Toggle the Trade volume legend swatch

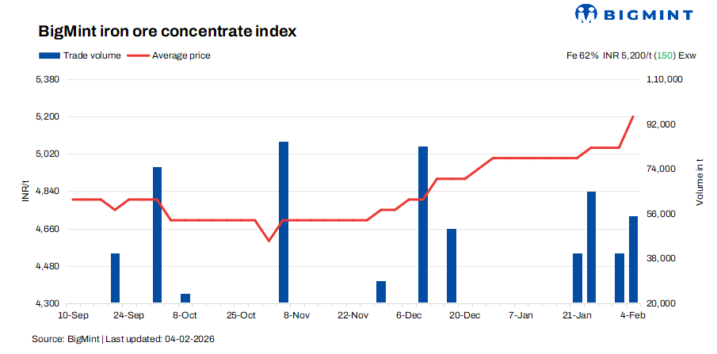48,55
